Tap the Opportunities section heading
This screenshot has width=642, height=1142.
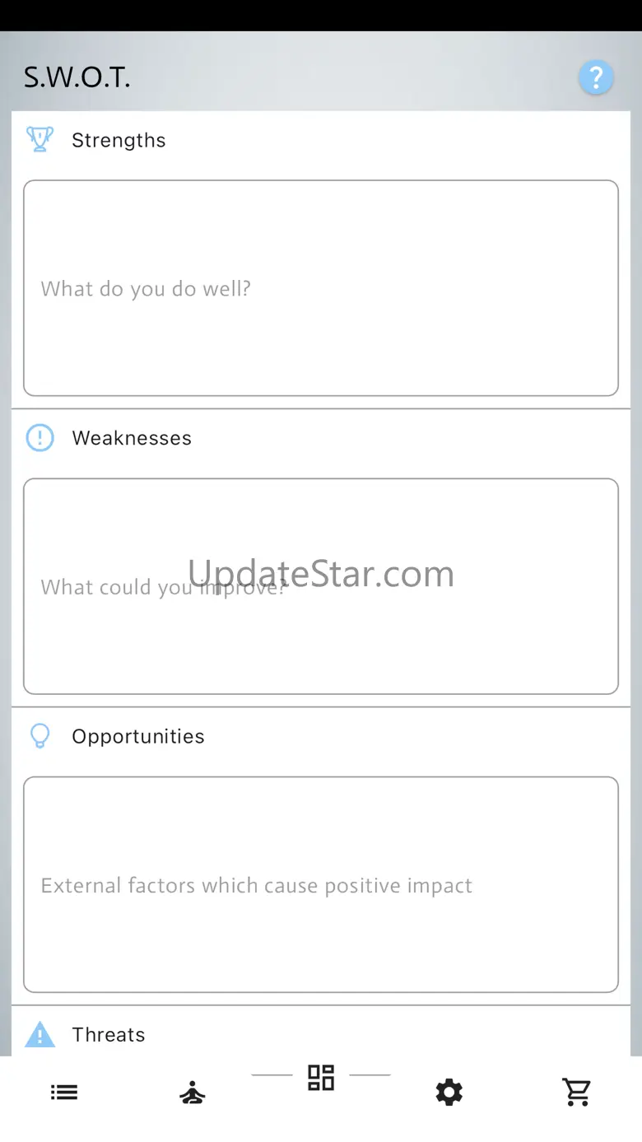tap(138, 736)
